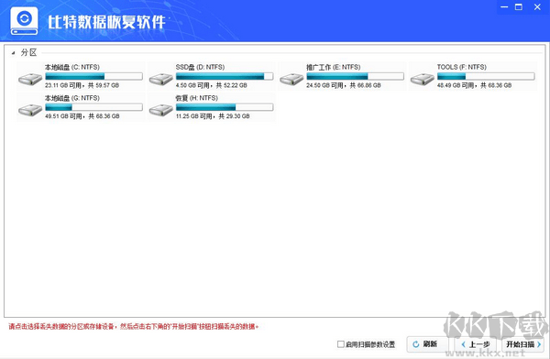Click the label 推广工作 (E: NTFS)
550x359 pixels.
point(334,67)
